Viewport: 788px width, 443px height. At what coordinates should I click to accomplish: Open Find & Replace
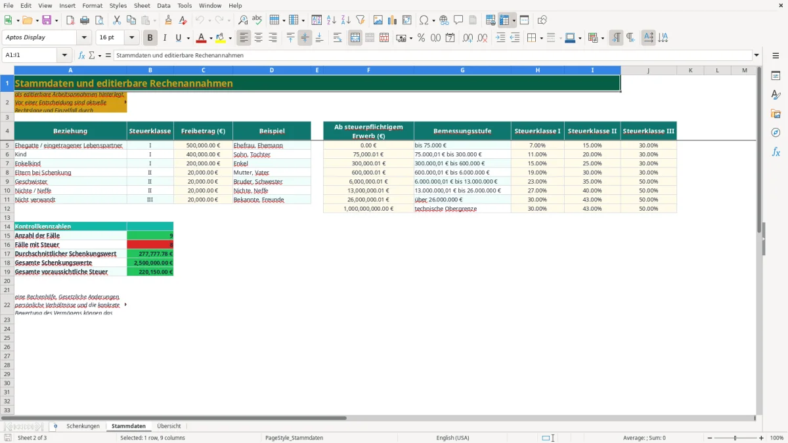point(243,20)
